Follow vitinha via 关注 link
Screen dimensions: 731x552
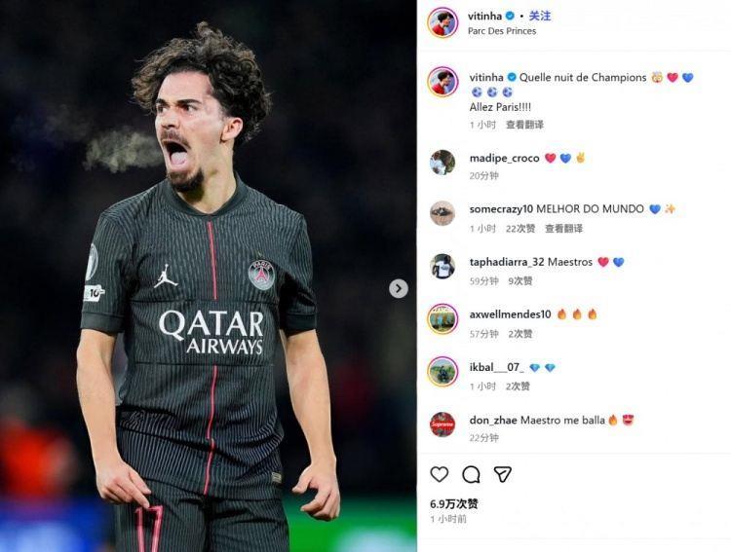[x=540, y=17]
